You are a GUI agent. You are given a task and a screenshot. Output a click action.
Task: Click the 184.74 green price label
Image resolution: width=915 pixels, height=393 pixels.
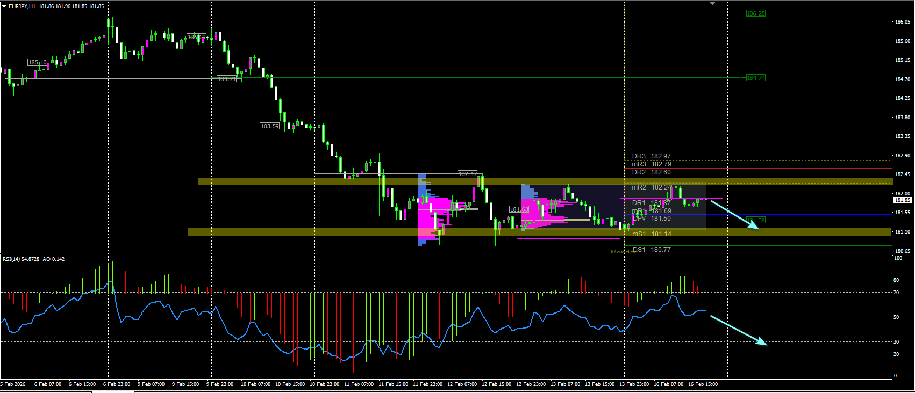pyautogui.click(x=755, y=78)
